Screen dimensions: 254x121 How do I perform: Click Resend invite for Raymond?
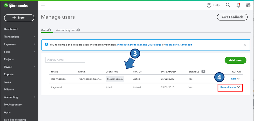coord(228,87)
